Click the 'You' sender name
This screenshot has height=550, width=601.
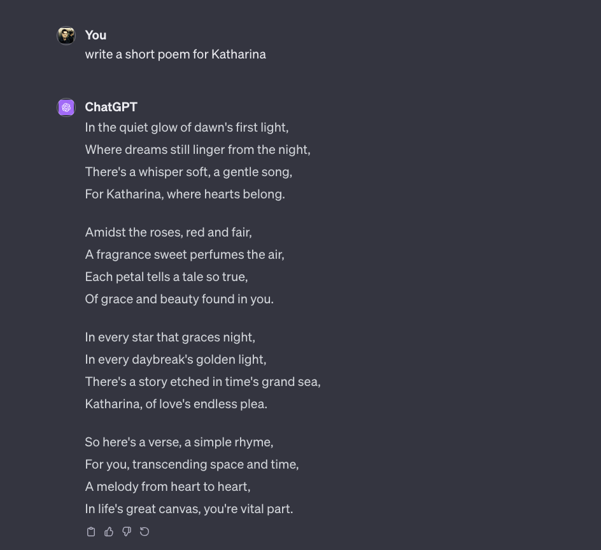coord(96,35)
